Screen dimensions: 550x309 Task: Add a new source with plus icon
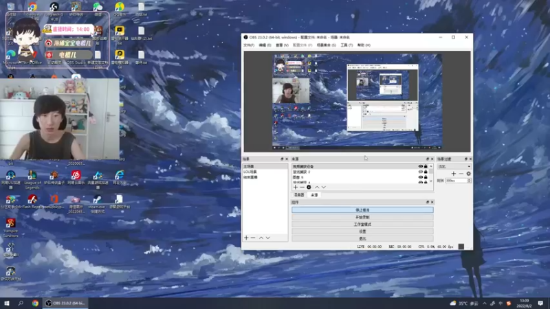296,187
